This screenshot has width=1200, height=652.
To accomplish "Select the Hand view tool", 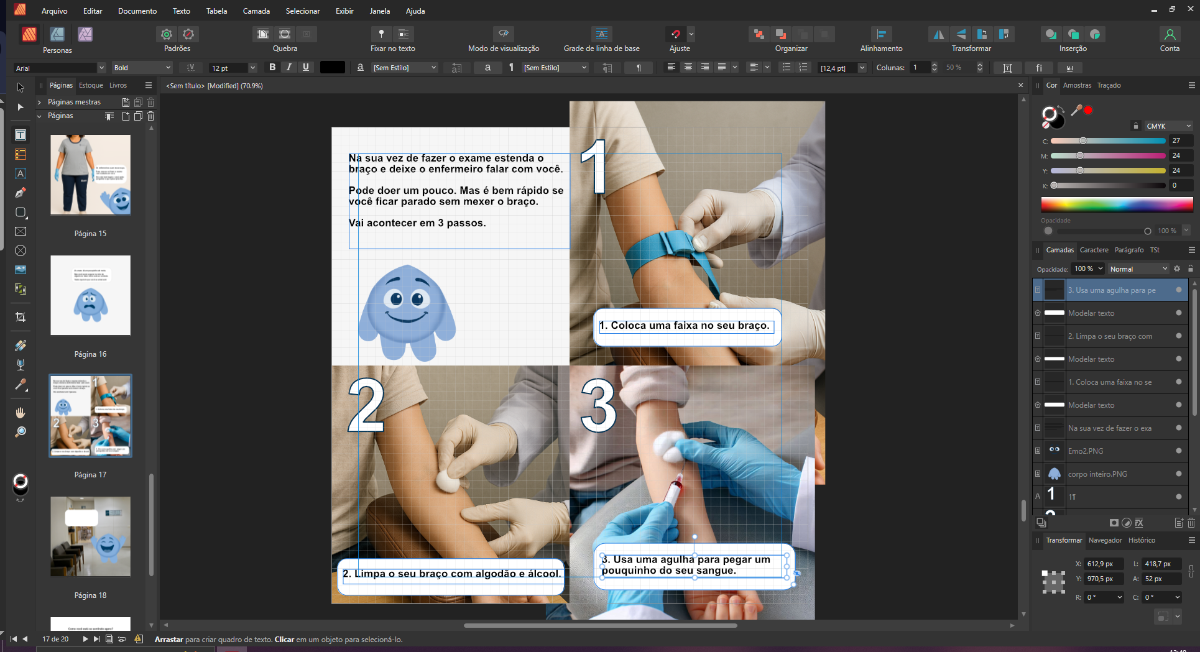I will tap(21, 413).
